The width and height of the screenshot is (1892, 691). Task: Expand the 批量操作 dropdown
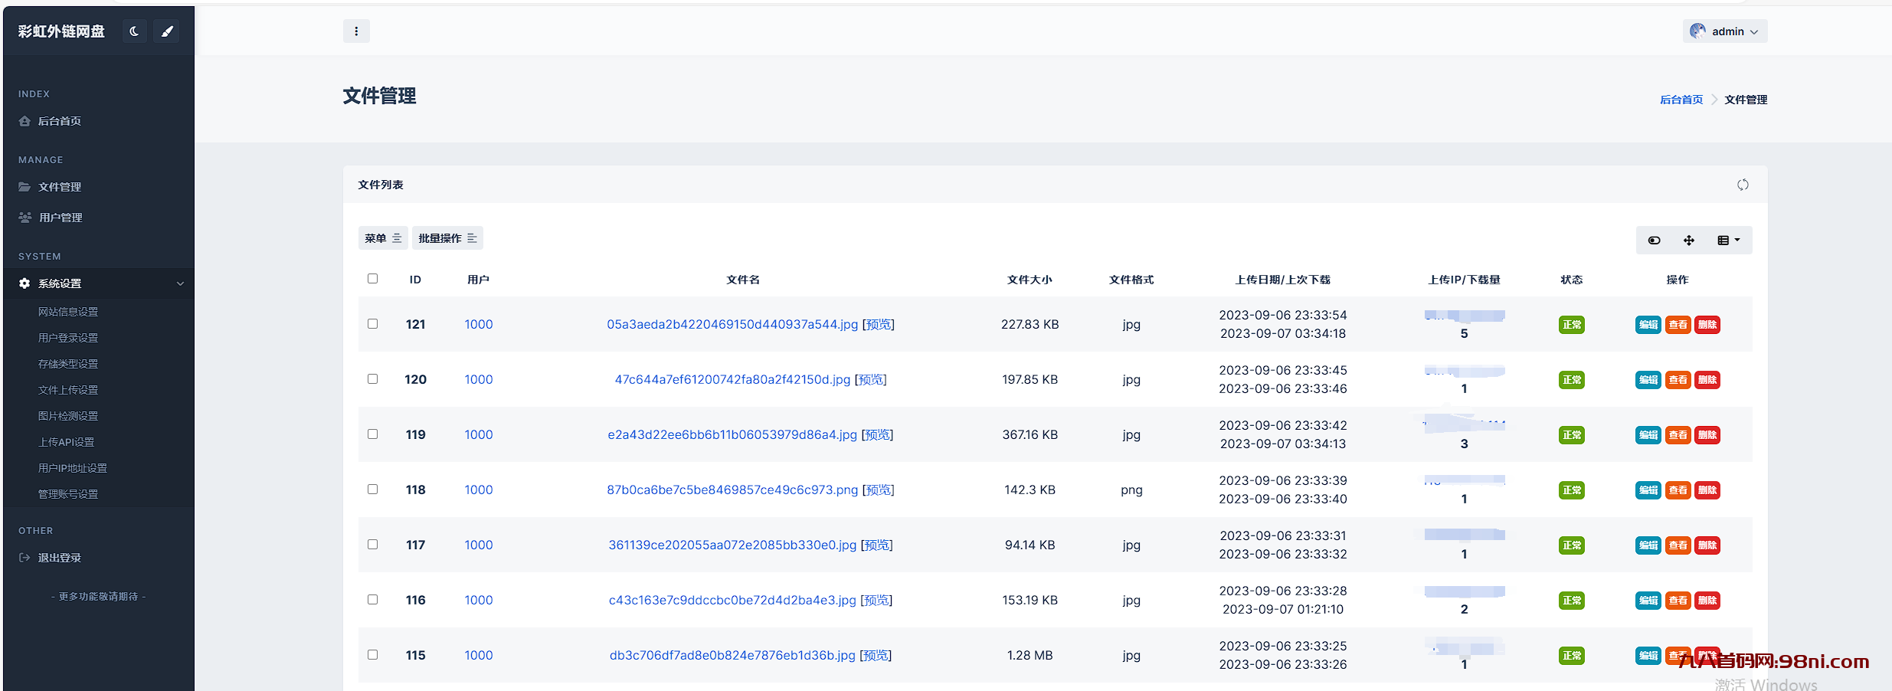[447, 238]
